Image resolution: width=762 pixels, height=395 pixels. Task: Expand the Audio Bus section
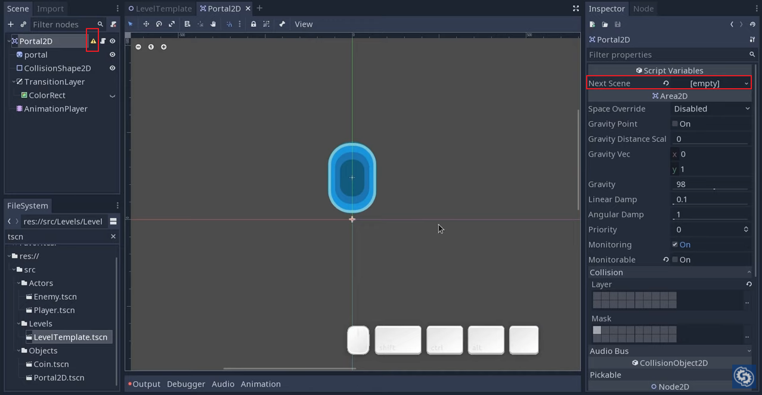tap(670, 351)
